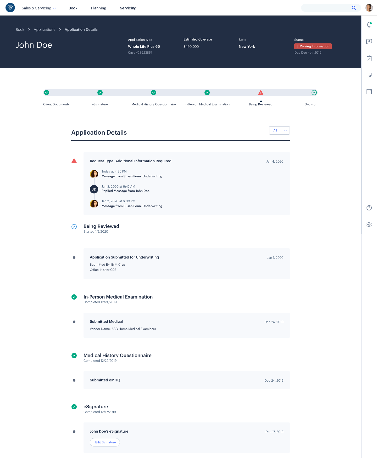Click Whole Life Plus 65 application type
This screenshot has width=377, height=458.
144,47
